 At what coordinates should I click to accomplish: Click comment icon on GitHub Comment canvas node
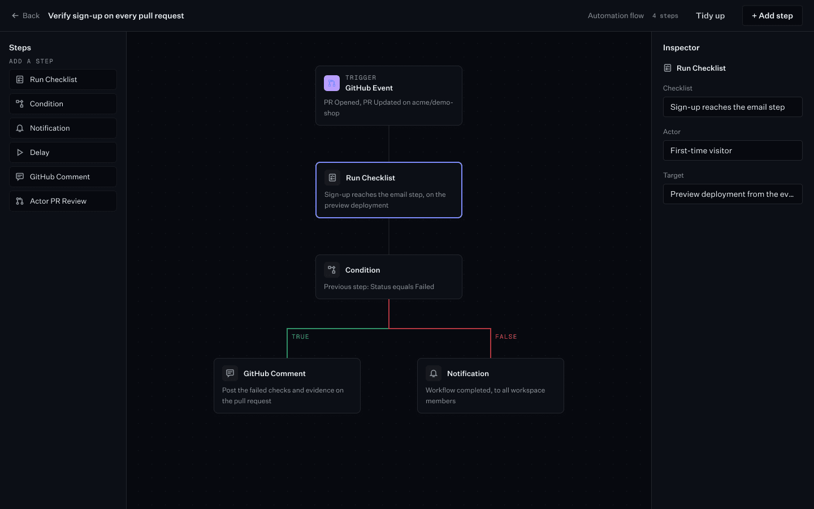[230, 373]
